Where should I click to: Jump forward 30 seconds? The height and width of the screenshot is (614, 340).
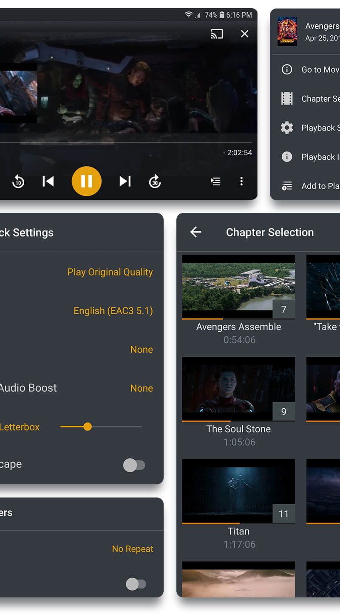tap(155, 182)
